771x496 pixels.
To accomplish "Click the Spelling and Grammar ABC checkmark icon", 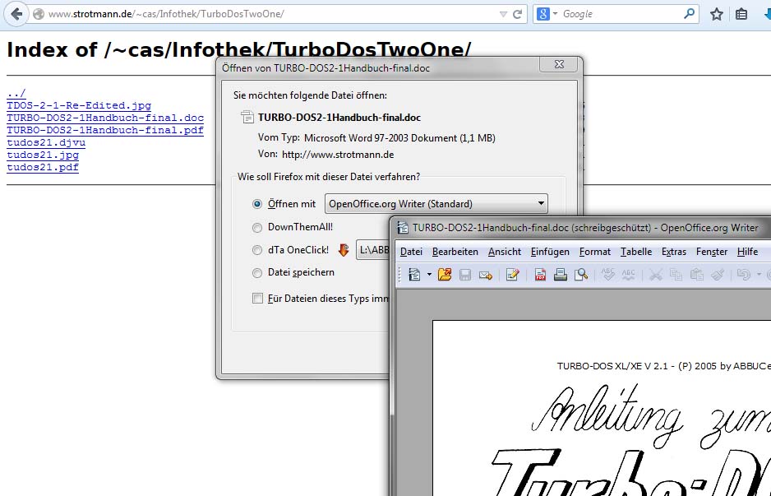I will [608, 274].
